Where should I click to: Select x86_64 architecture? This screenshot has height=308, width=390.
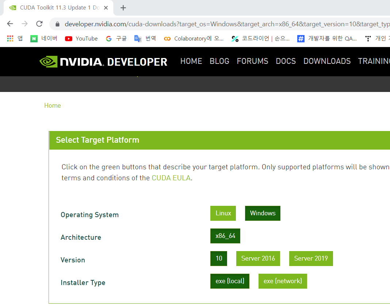click(225, 236)
